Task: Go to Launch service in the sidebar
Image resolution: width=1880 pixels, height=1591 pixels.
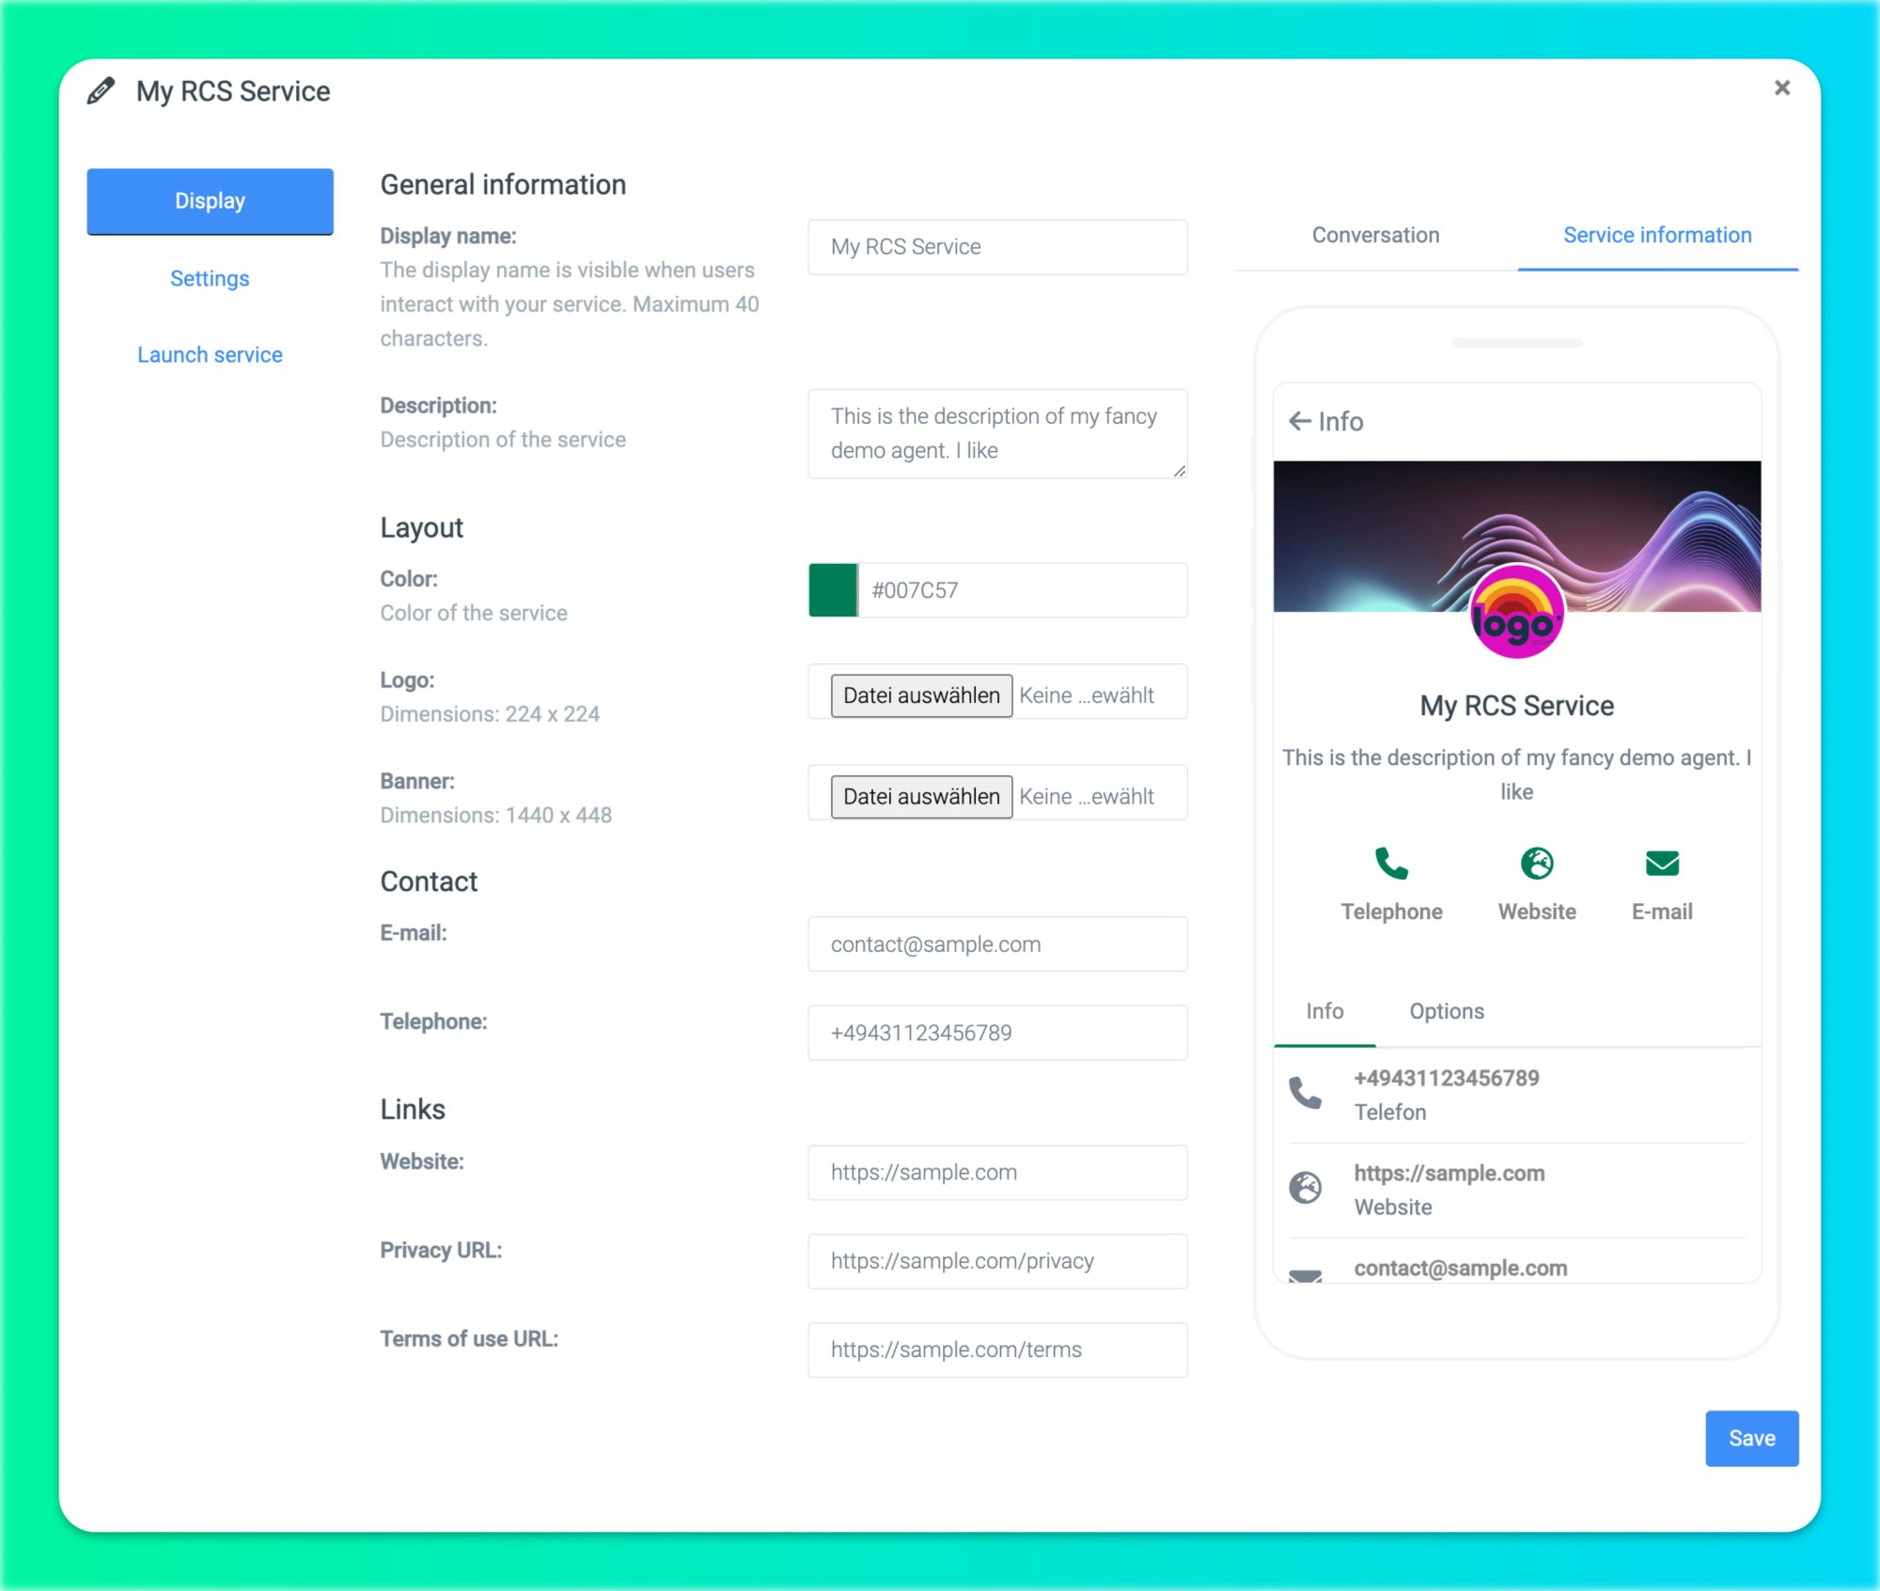Action: point(210,355)
